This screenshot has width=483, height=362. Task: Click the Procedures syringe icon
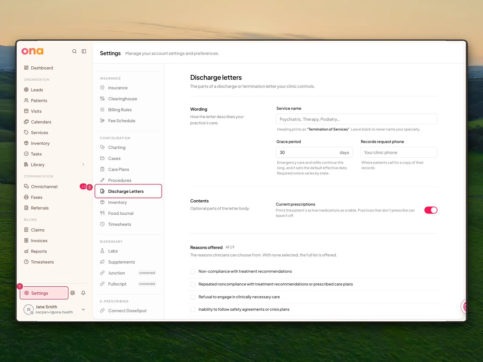(102, 180)
